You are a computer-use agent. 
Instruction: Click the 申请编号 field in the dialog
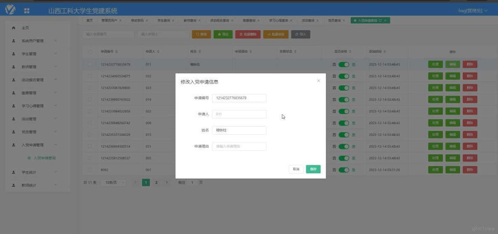[x=239, y=98]
